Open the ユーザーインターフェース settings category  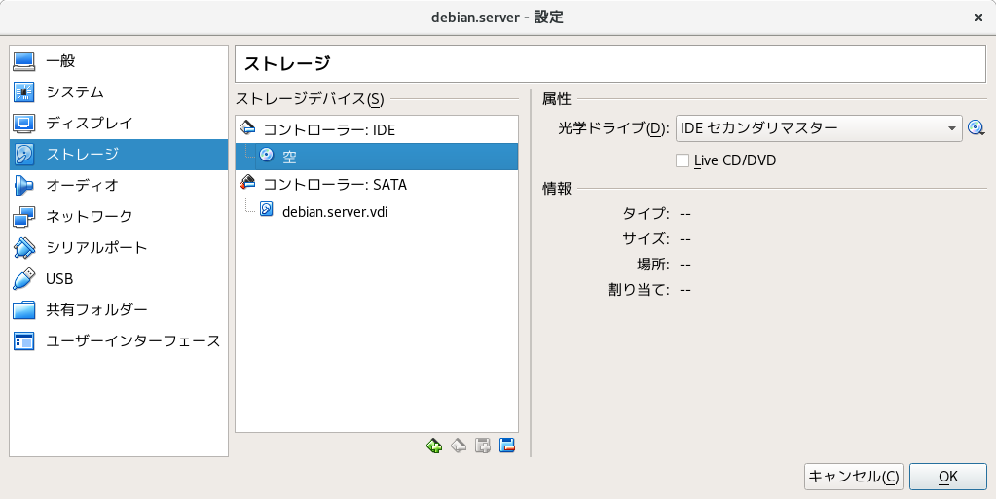(119, 340)
